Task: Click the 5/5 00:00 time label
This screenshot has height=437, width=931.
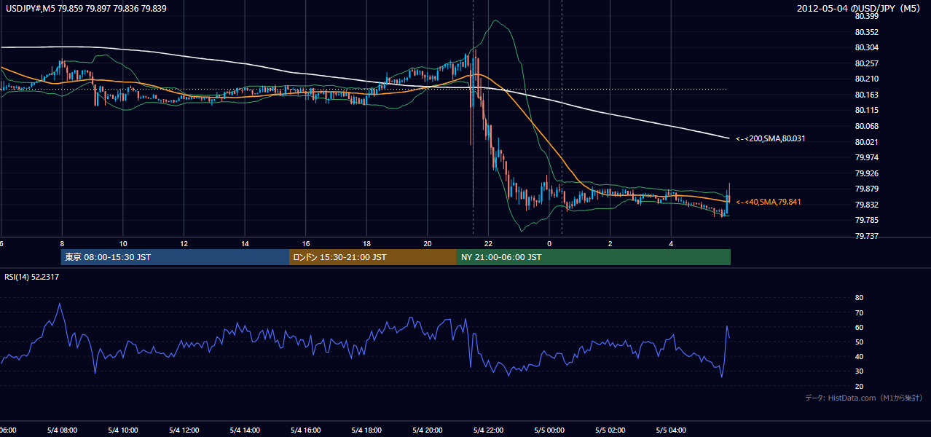Action: [549, 430]
